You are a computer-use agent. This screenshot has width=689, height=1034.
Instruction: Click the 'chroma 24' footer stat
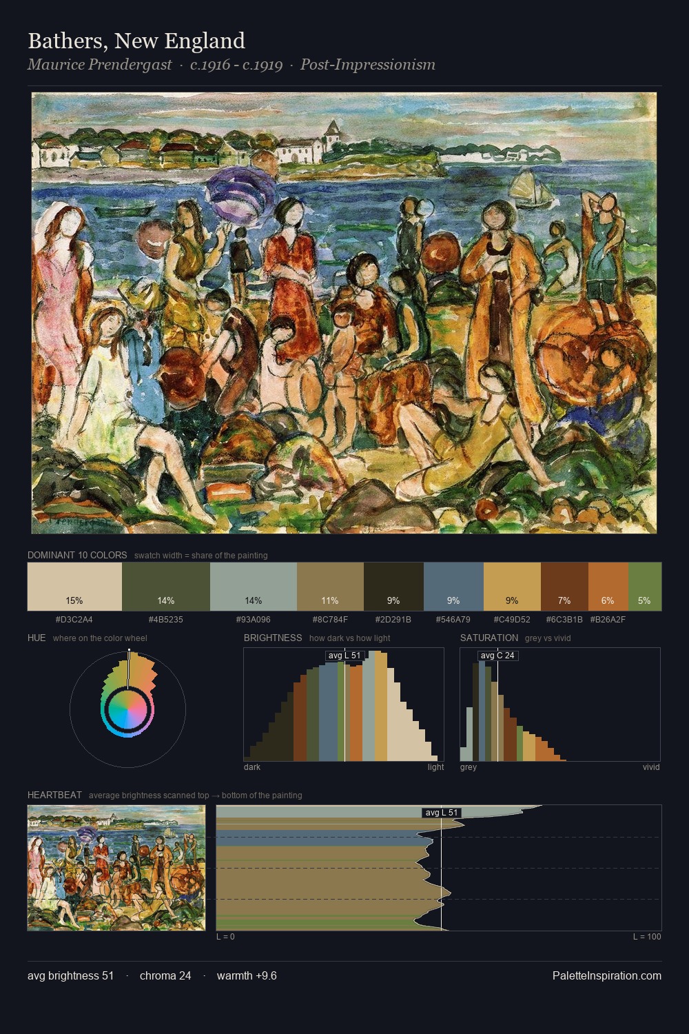tap(165, 975)
